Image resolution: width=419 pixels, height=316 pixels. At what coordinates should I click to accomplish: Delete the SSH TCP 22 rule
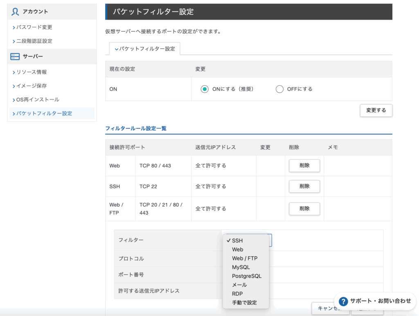coord(304,186)
